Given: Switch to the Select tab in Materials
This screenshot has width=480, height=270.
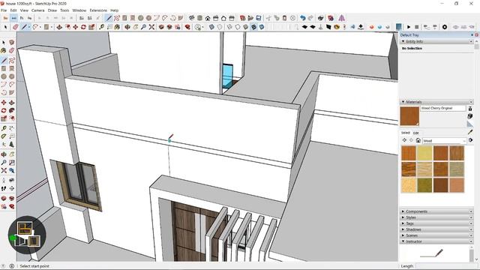Looking at the screenshot, I should [405, 133].
